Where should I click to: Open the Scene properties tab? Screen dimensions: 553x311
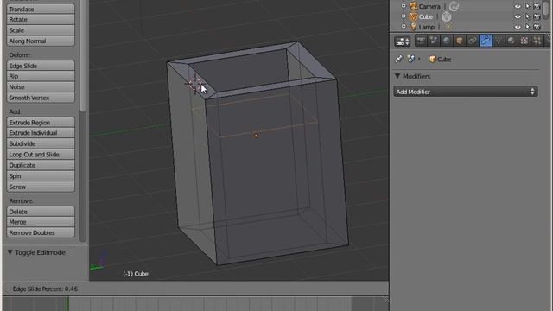434,41
